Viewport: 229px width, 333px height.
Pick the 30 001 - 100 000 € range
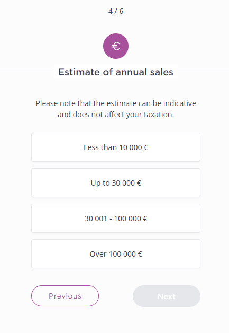(116, 218)
